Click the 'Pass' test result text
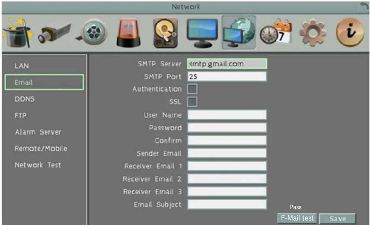The width and height of the screenshot is (370, 225). click(295, 207)
